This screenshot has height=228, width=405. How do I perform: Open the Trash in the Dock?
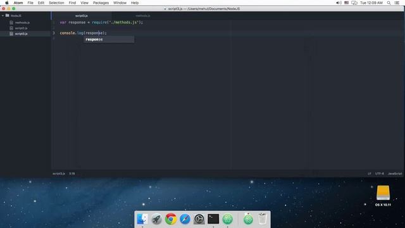tap(263, 219)
